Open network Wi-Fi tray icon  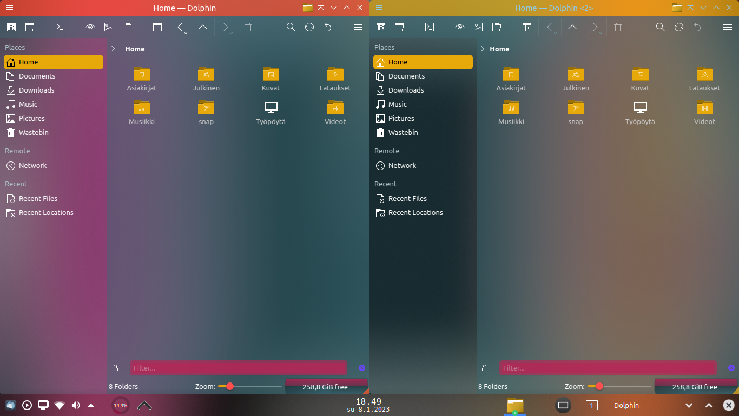[60, 405]
